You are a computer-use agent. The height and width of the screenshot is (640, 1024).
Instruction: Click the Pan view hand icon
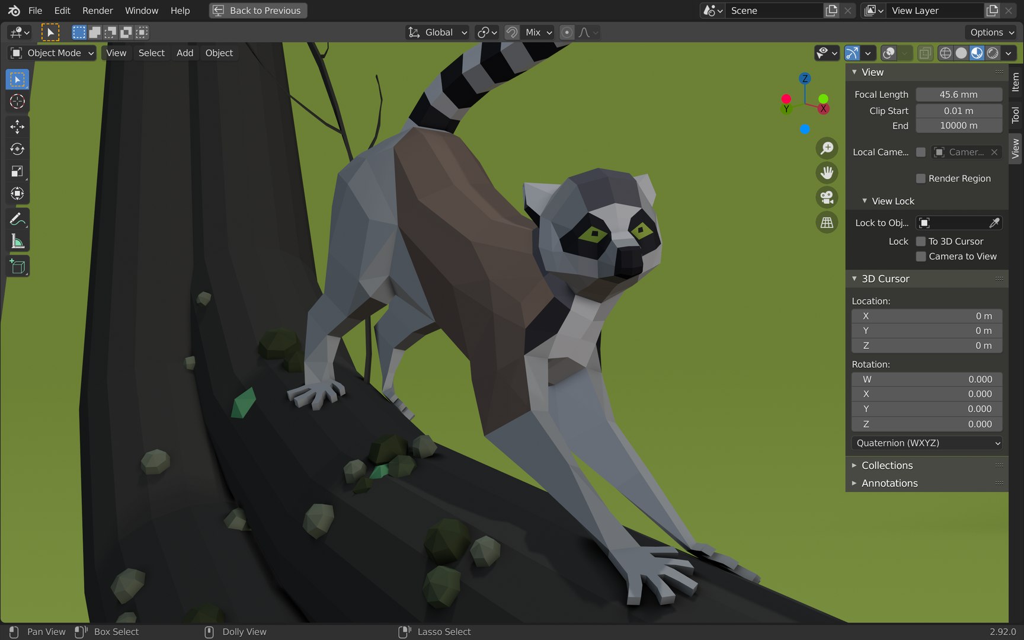pos(827,173)
